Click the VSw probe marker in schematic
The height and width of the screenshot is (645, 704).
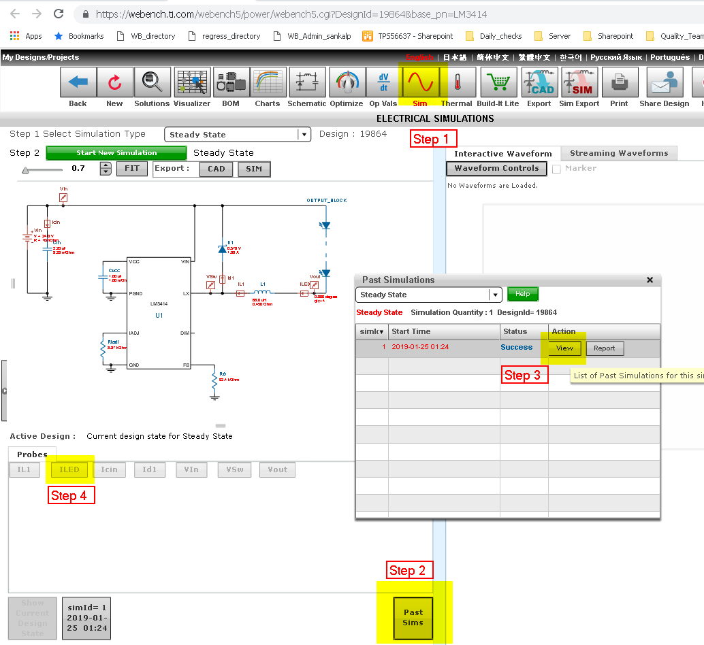tap(210, 285)
